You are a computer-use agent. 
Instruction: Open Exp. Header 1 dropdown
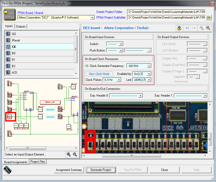tap(205, 96)
